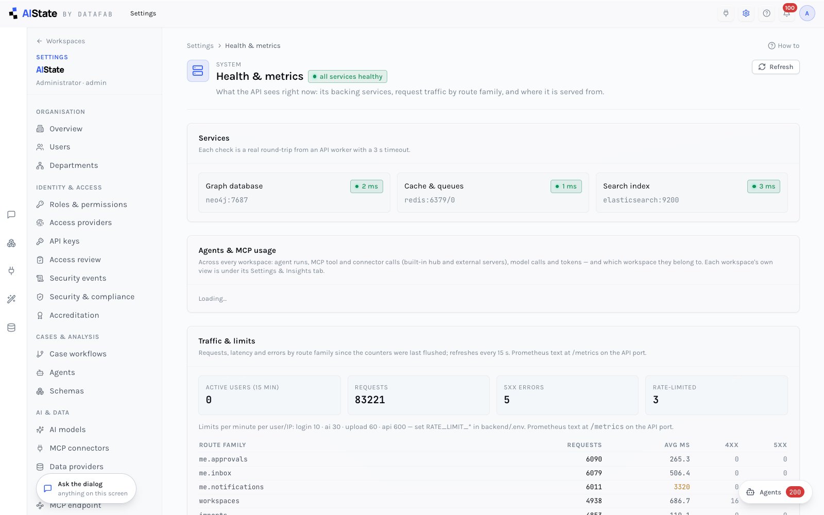The image size is (824, 515).
Task: Click the all services healthy badge
Action: point(348,77)
